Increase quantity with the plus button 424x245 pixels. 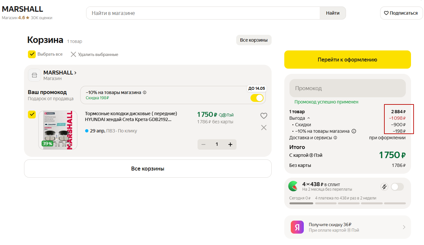point(230,144)
